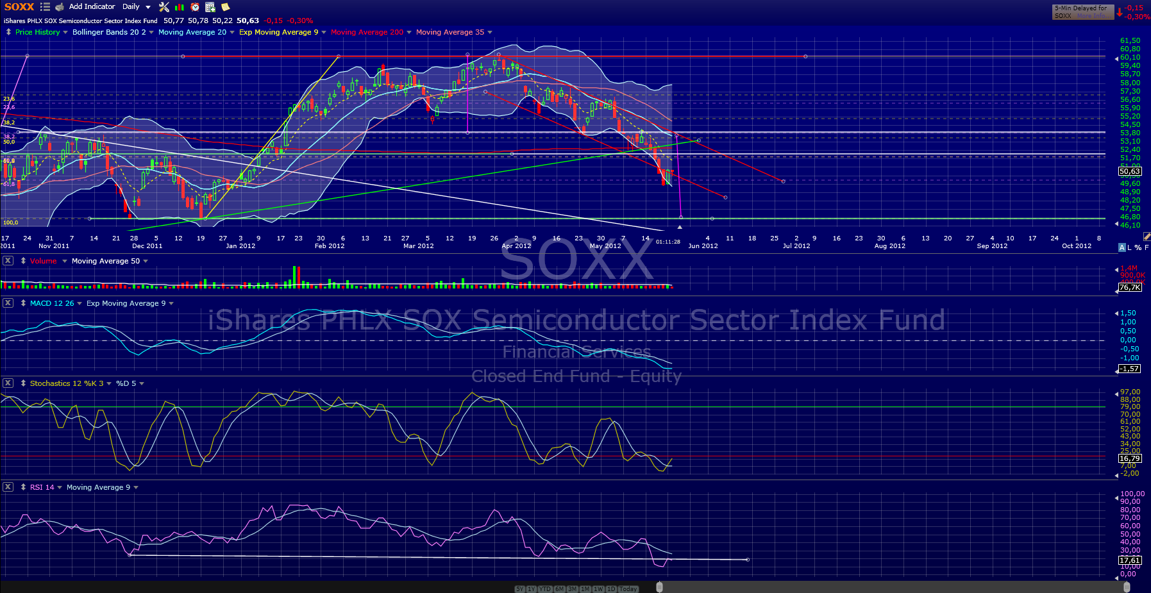Click the SOXX ticker symbol

point(19,7)
